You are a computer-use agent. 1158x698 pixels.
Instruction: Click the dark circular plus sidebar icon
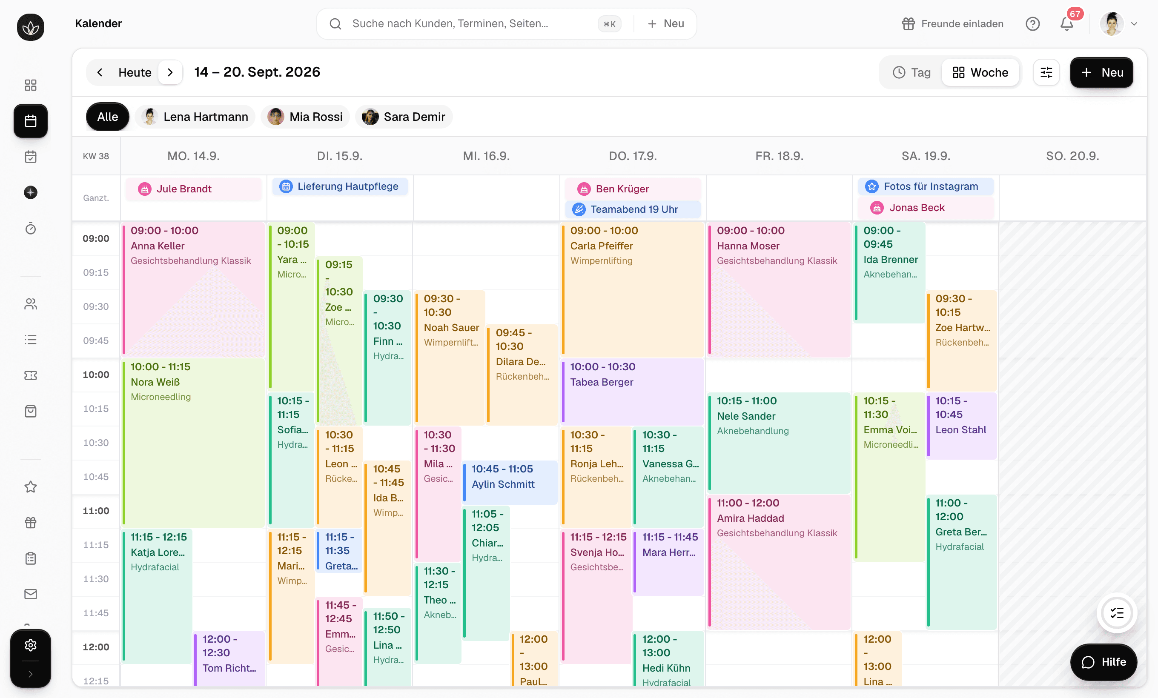click(x=31, y=192)
